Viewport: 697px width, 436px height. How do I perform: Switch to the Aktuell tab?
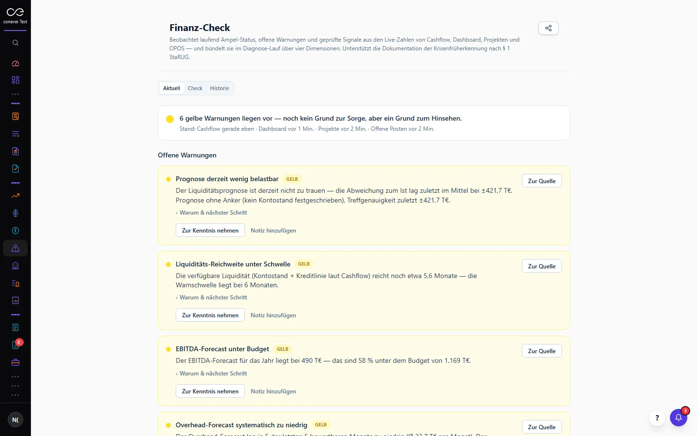click(x=171, y=88)
